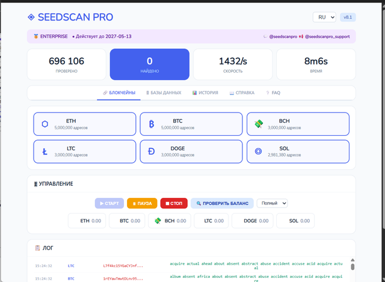385x282 pixels.
Task: Click the ETH 0.00 balance chip
Action: point(87,221)
